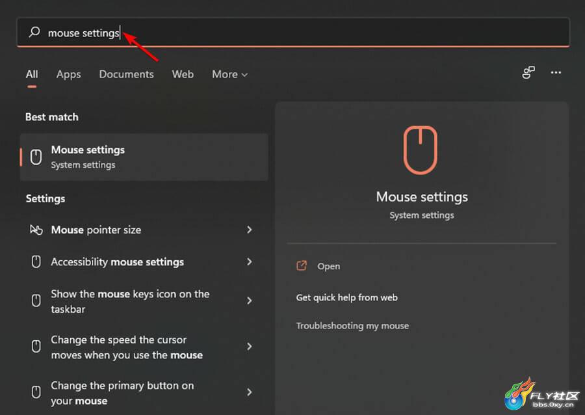Image resolution: width=585 pixels, height=415 pixels.
Task: Open Troubleshooting my mouse link
Action: pos(352,326)
